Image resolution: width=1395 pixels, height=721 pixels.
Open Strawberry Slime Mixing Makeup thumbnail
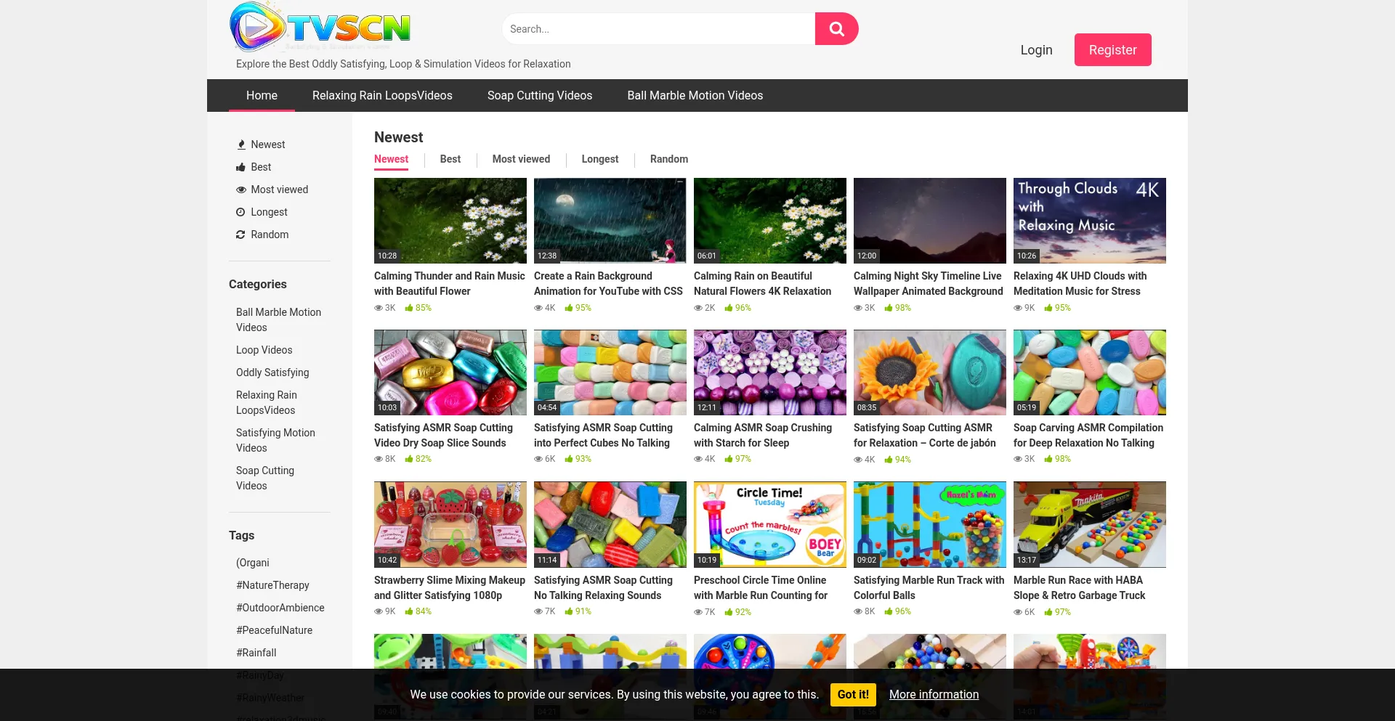click(450, 524)
